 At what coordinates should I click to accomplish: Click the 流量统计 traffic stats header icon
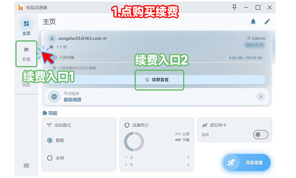pos(127,125)
